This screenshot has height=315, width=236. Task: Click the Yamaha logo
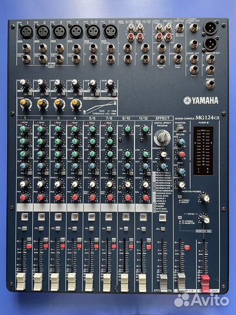point(200,100)
